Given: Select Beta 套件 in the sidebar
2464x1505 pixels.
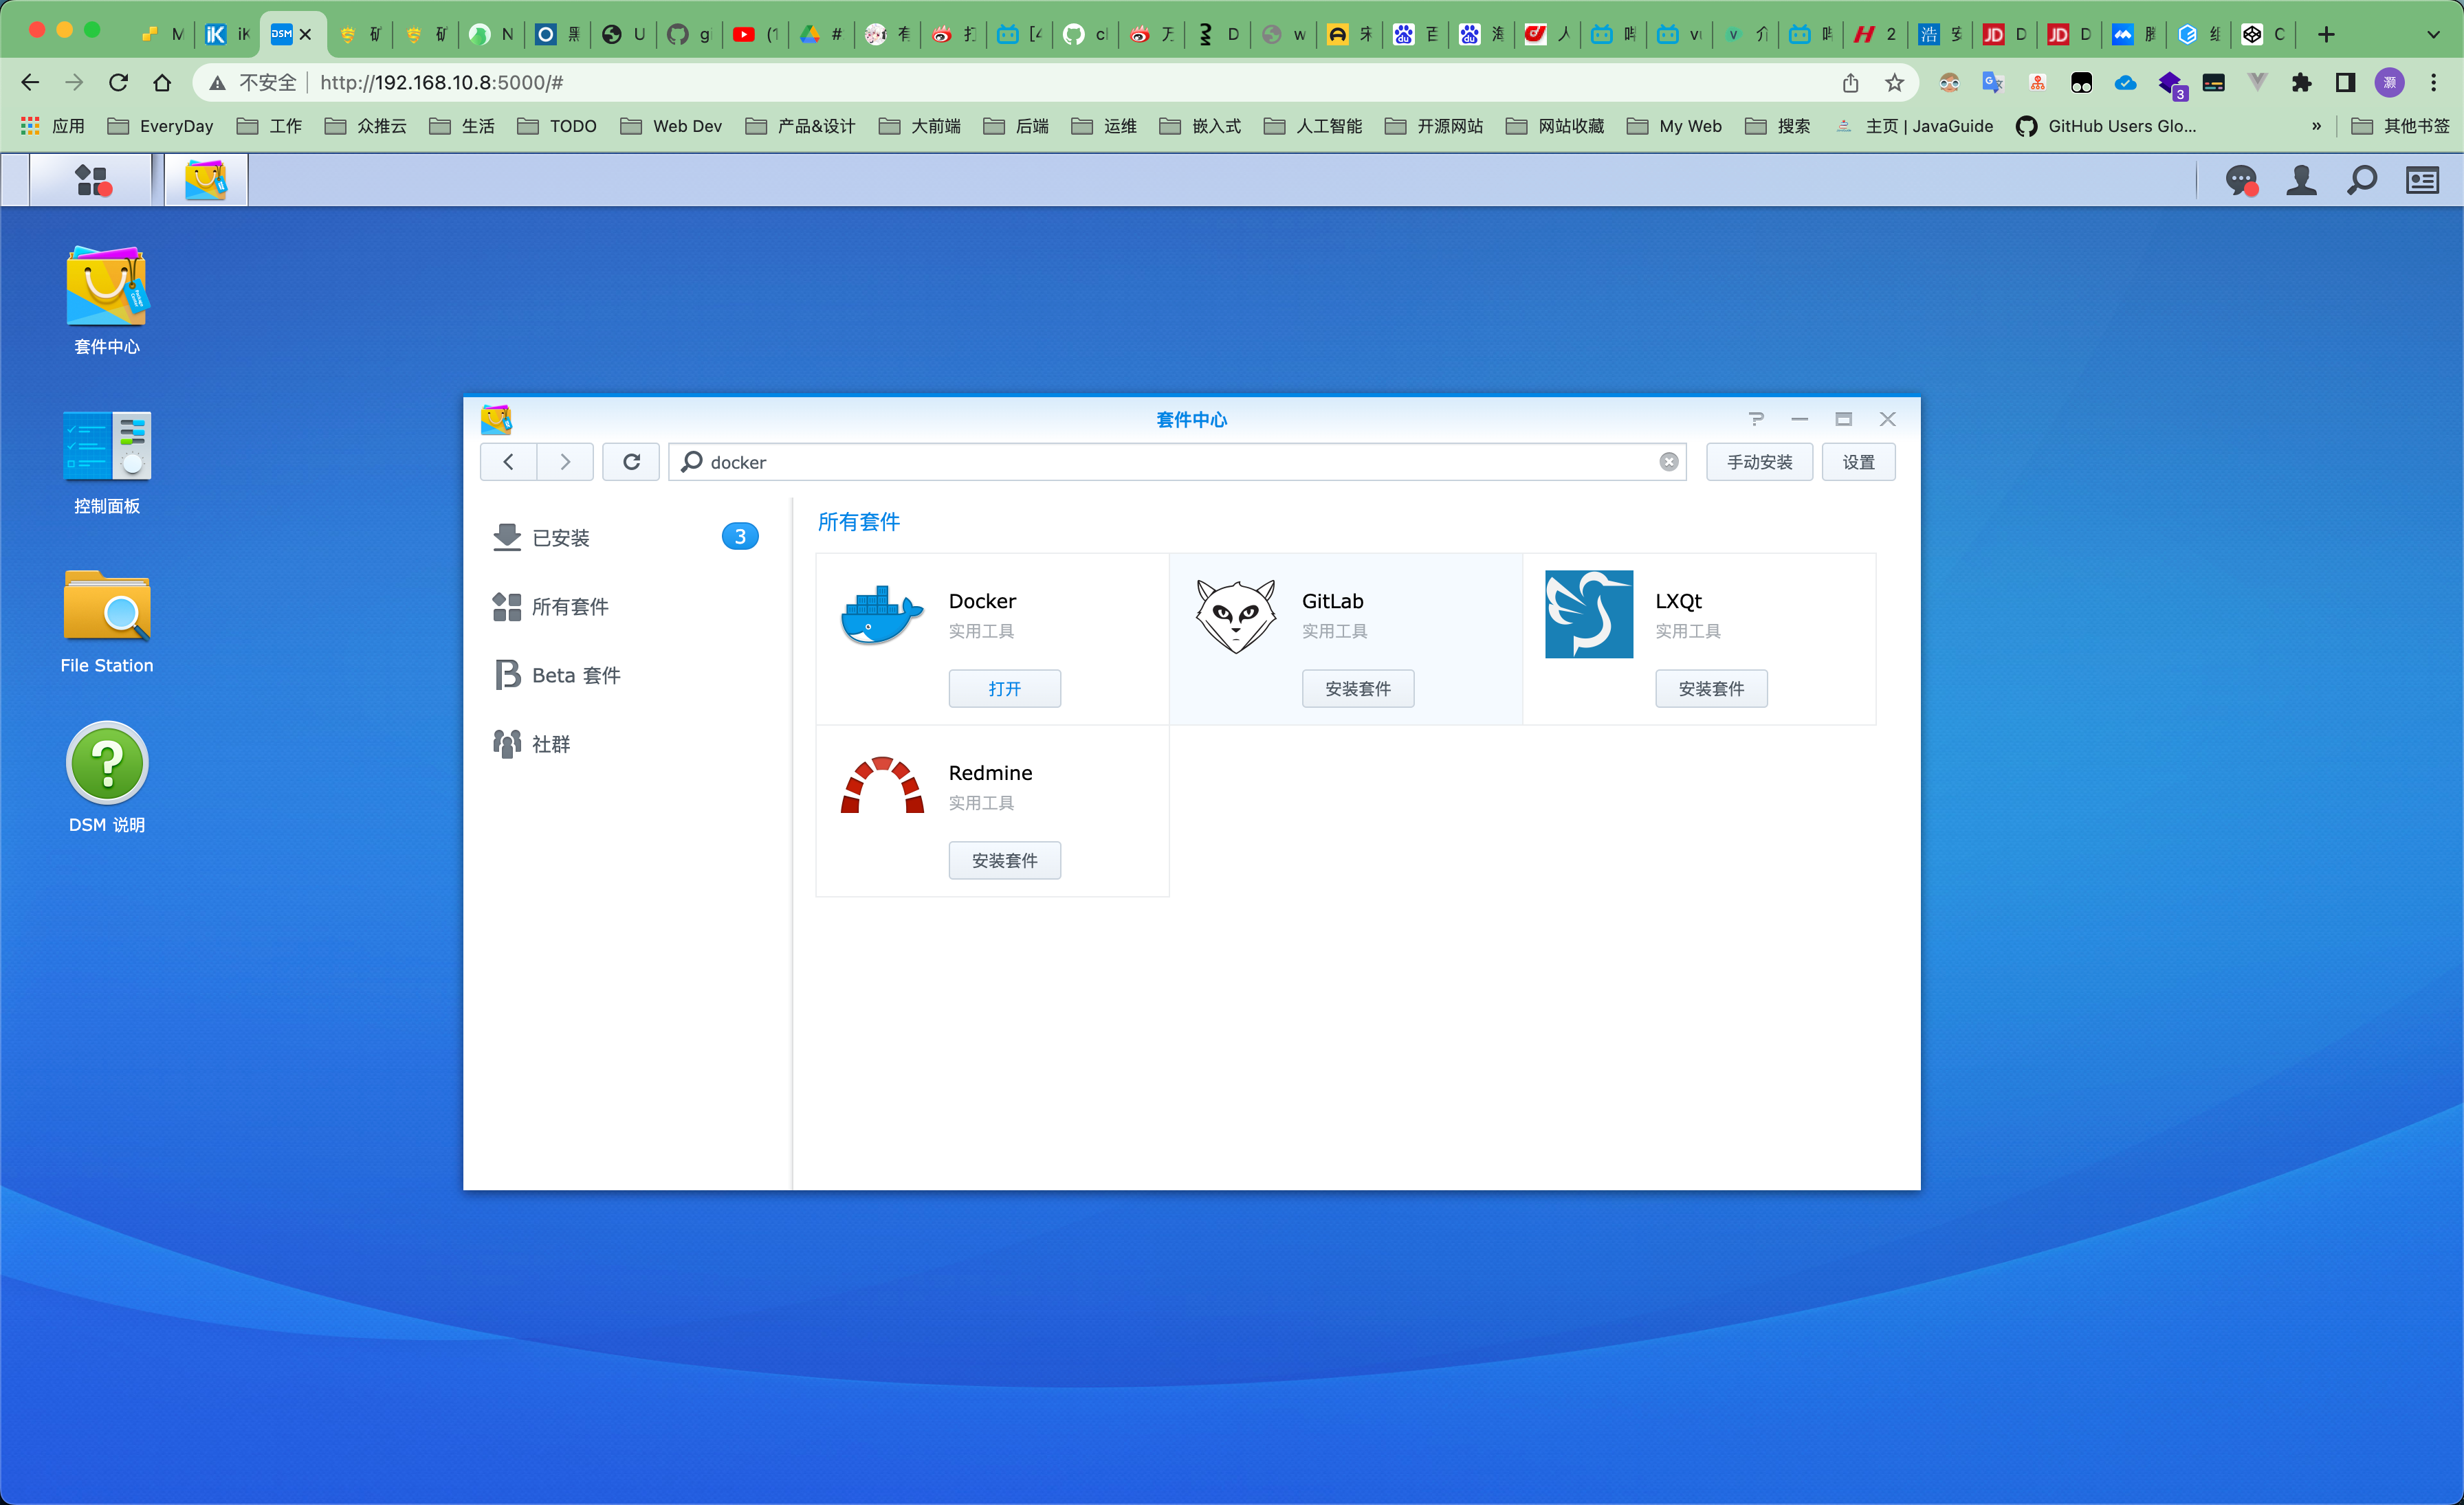Looking at the screenshot, I should click(626, 676).
